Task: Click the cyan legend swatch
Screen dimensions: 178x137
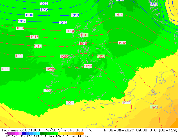Action: [38, 133]
